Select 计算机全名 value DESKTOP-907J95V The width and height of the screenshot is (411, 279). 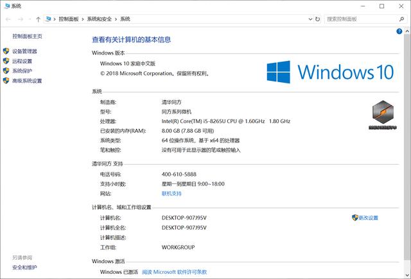tap(184, 228)
